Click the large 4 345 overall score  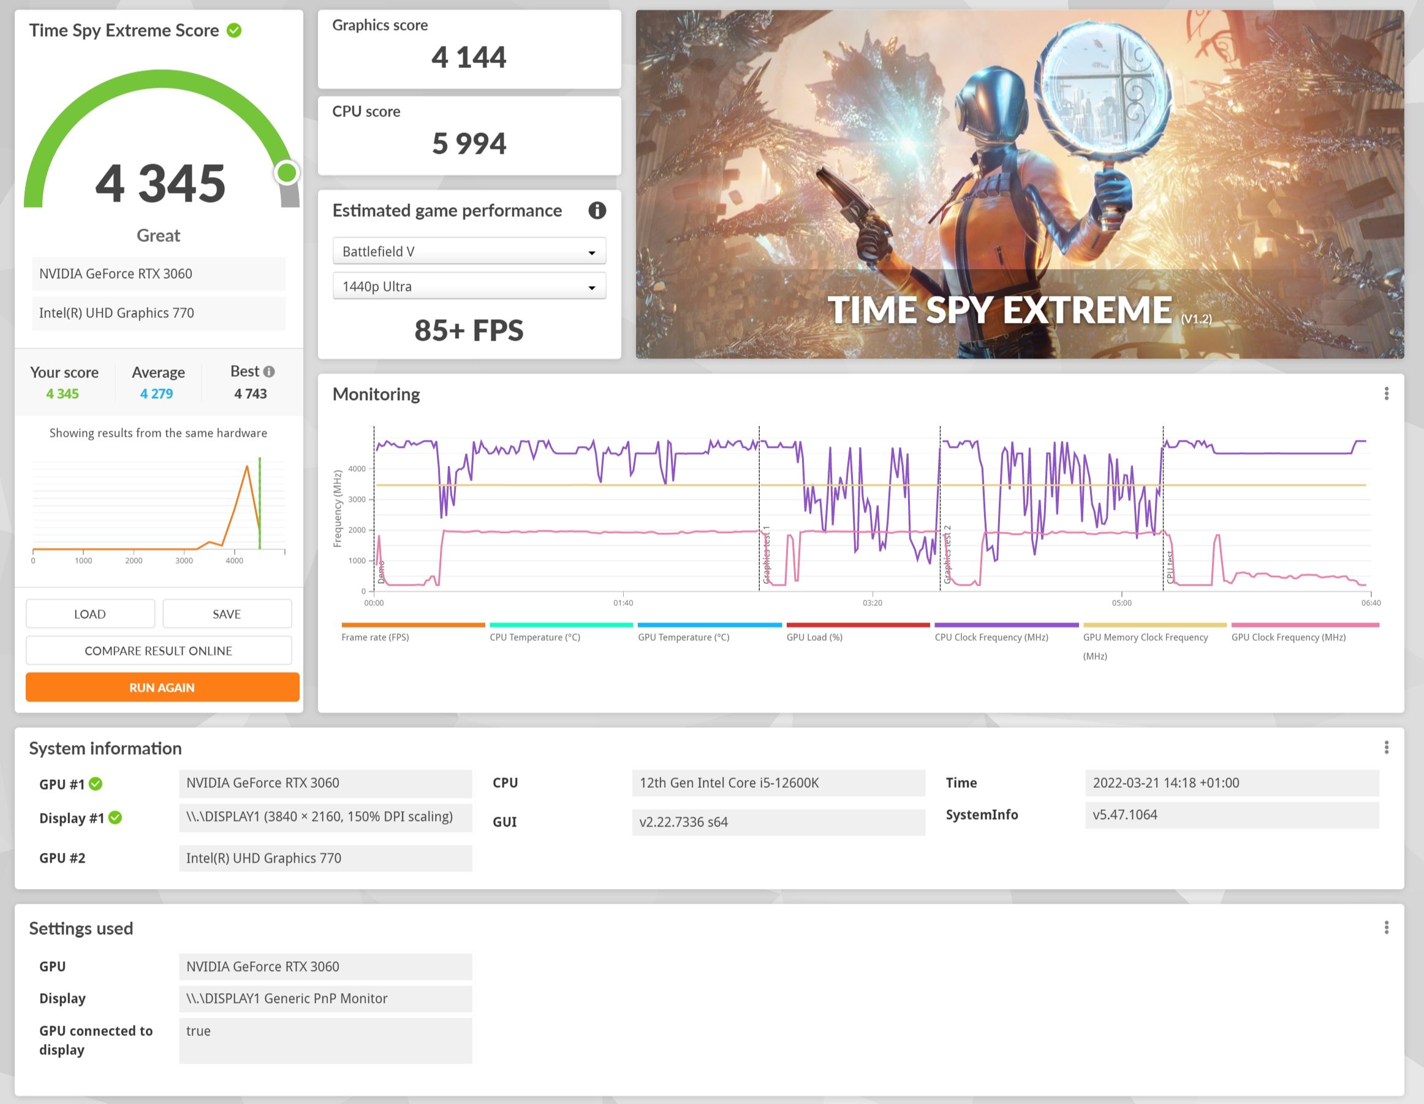tap(161, 183)
